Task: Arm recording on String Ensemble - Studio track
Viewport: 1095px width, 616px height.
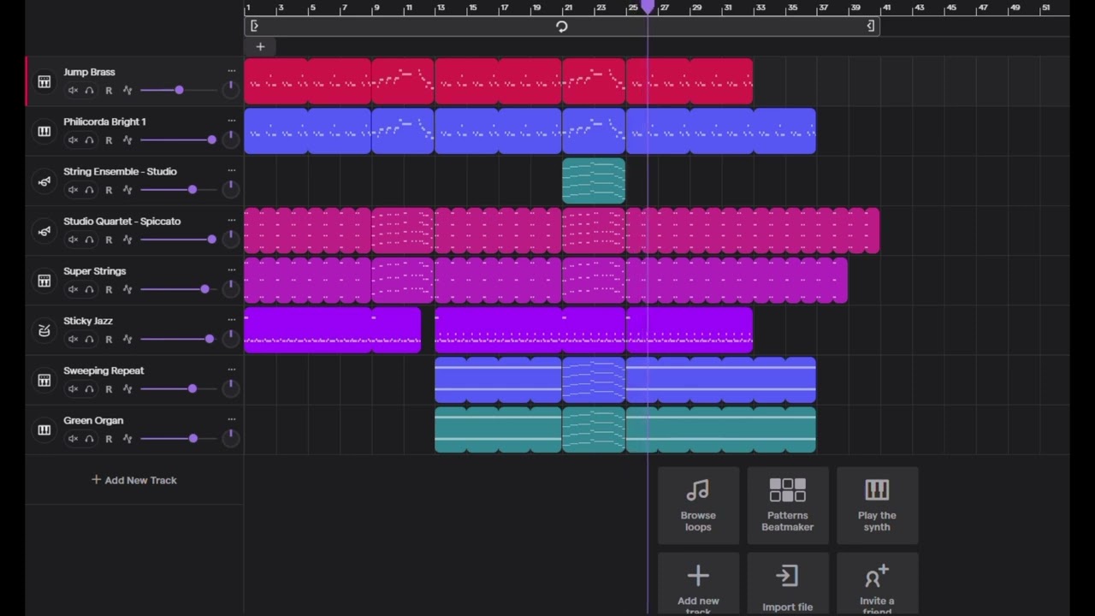Action: coord(109,190)
